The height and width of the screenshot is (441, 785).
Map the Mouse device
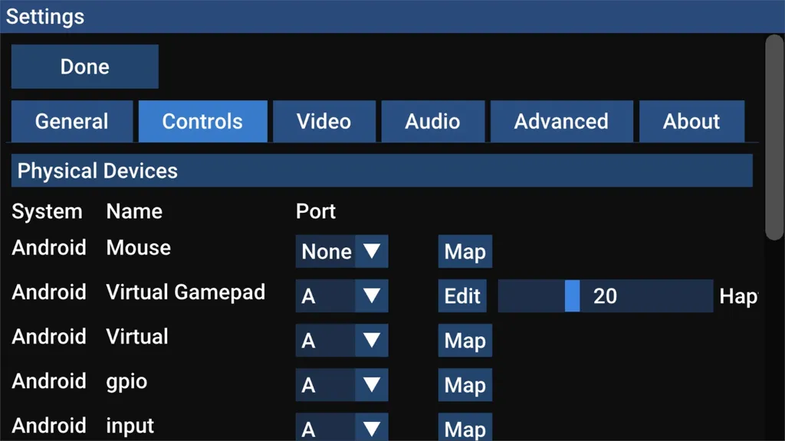[x=465, y=251]
